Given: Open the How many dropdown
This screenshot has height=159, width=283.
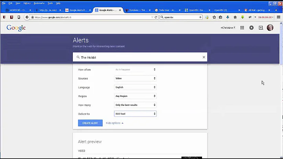Looking at the screenshot, I should [135, 105].
